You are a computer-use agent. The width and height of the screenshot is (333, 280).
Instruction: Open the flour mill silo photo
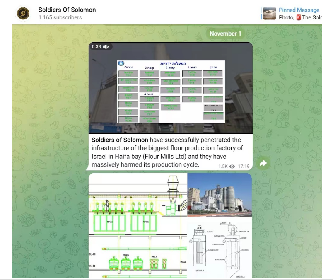point(220,195)
